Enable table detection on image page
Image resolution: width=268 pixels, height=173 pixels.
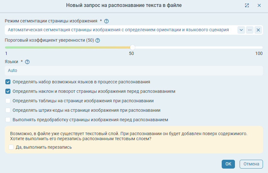[8, 101]
